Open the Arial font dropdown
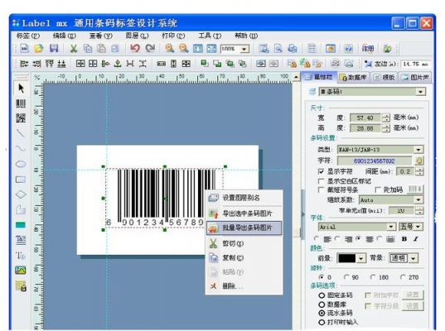This screenshot has height=331, width=445. pos(391,227)
